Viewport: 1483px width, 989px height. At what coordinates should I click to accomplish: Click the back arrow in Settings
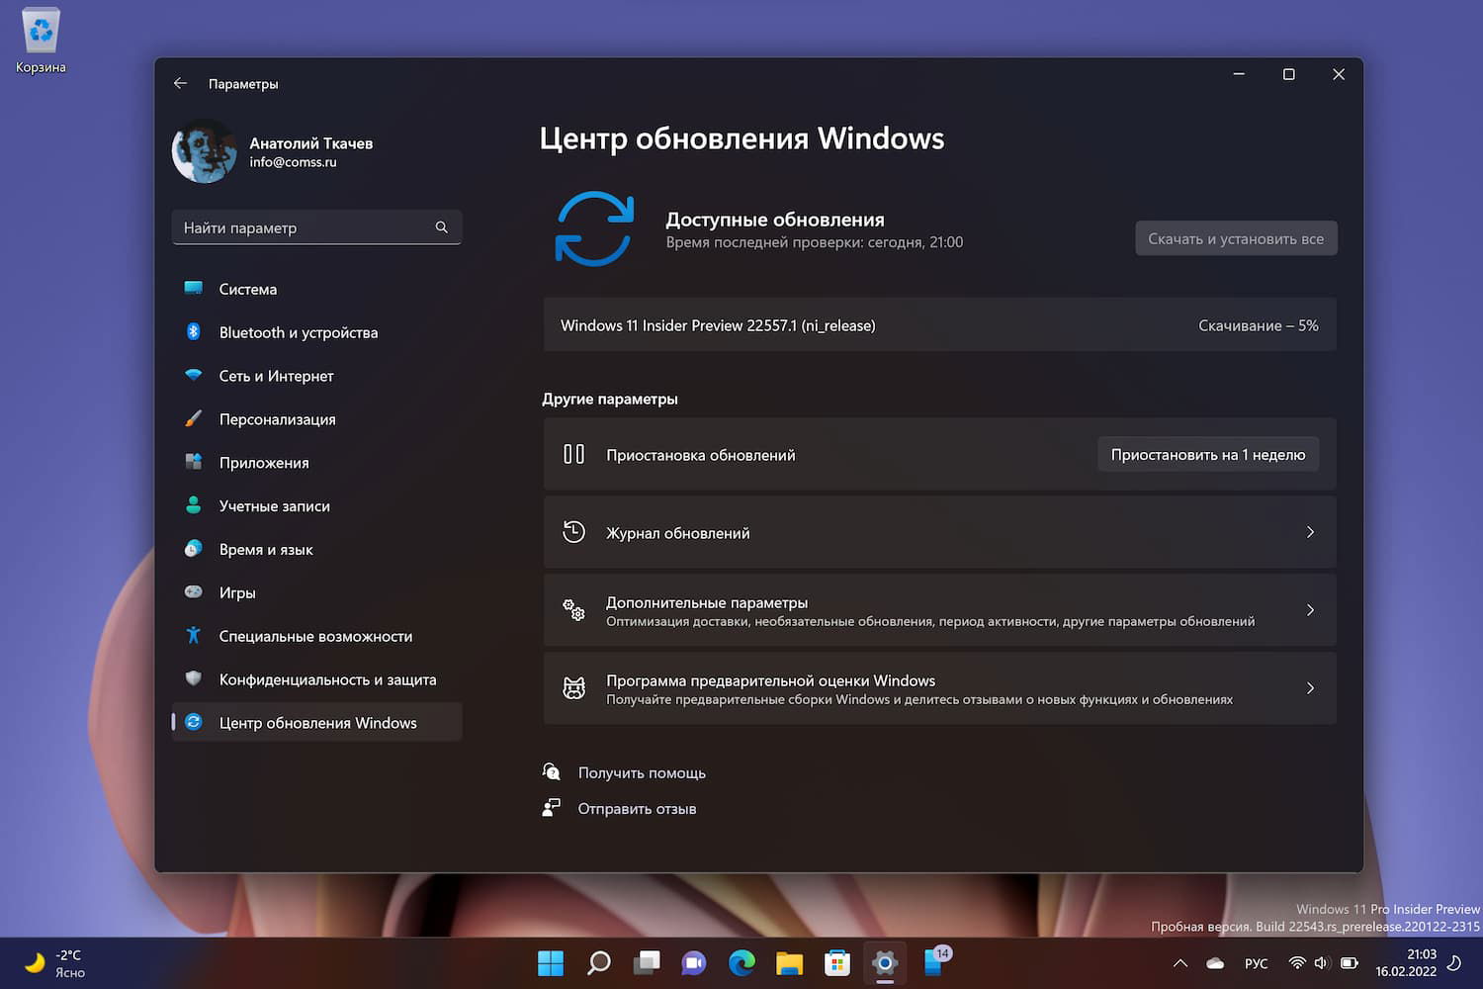coord(180,83)
